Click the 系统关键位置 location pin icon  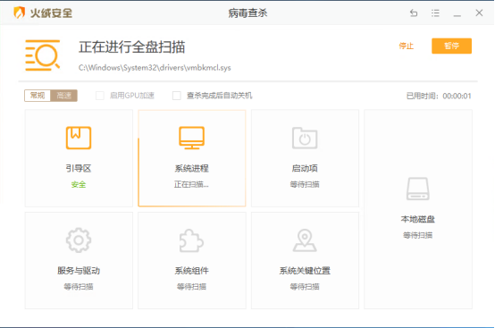point(305,240)
